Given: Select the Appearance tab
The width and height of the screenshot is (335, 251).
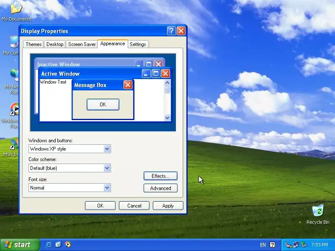Looking at the screenshot, I should coord(113,44).
